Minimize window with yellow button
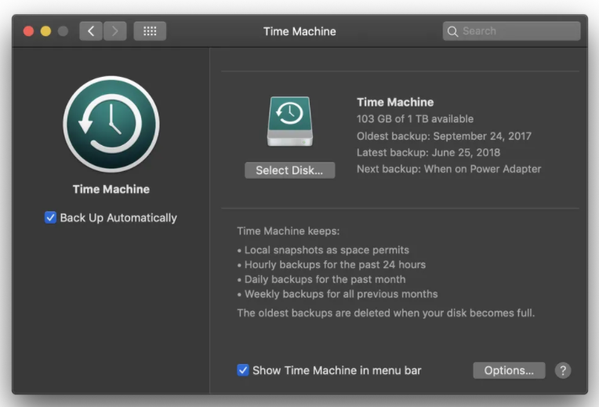Screen dimensions: 599x407 pos(45,31)
